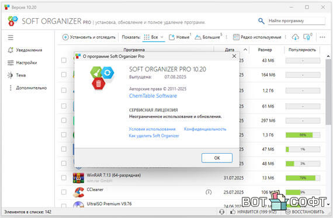333x218 pixels.
Task: Click the WinRAR program icon
Action: (78, 178)
